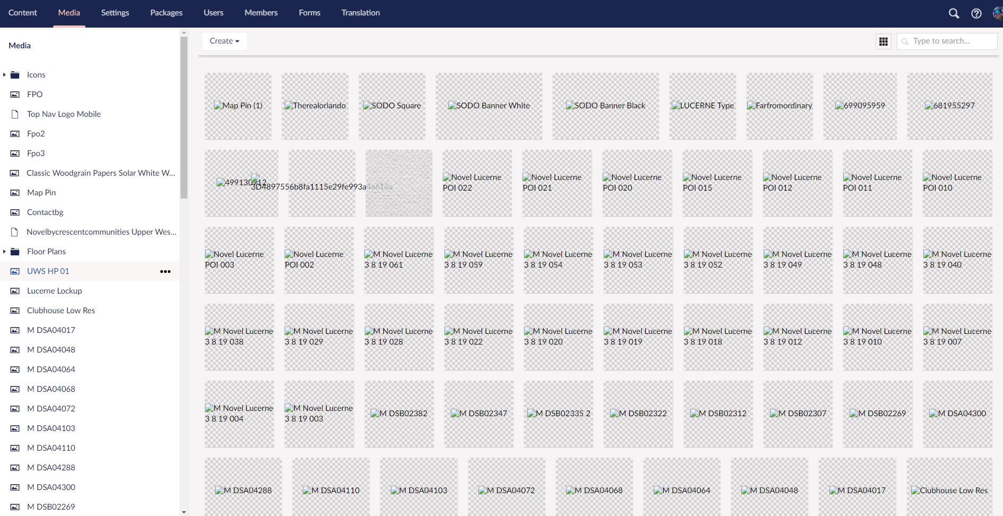
Task: Switch to grid view layout icon
Action: point(884,41)
